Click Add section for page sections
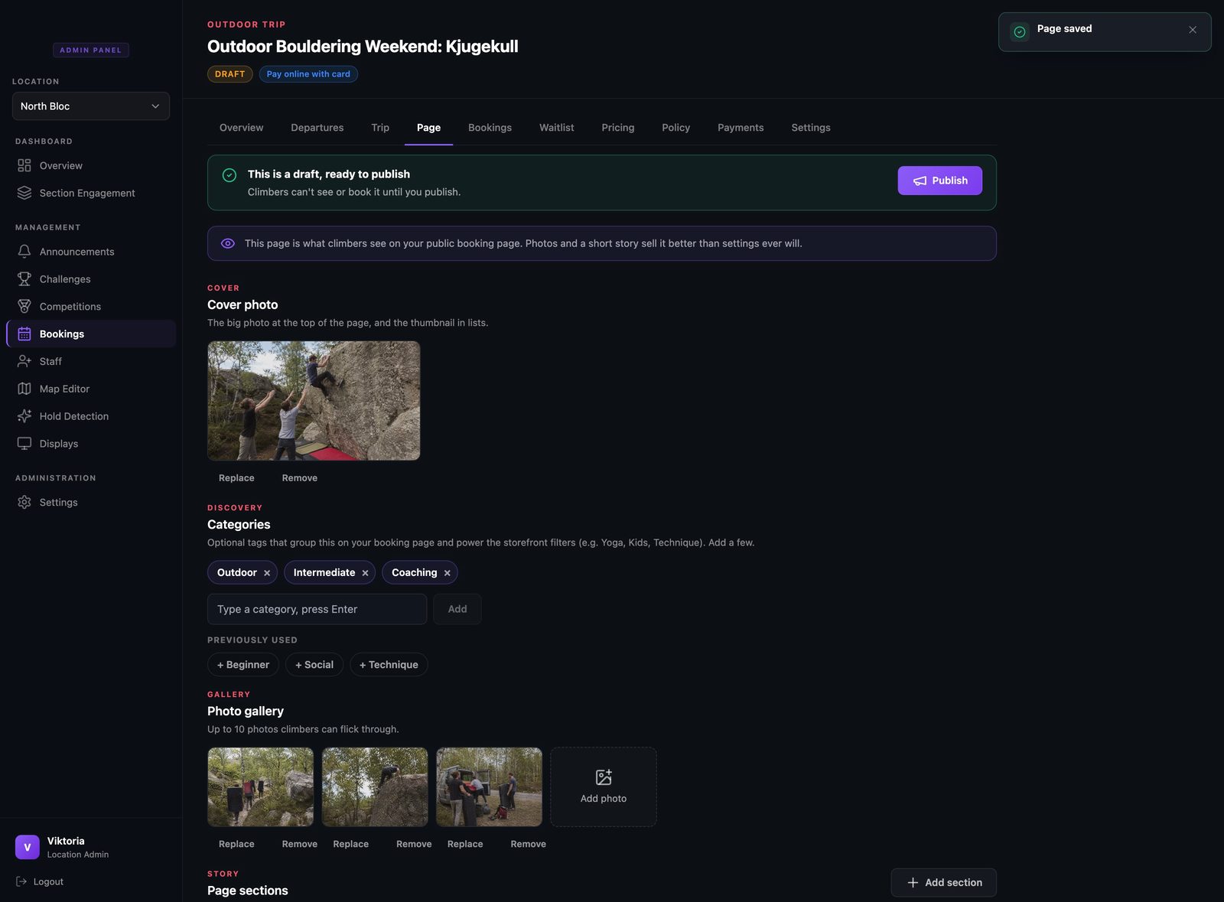 [943, 882]
